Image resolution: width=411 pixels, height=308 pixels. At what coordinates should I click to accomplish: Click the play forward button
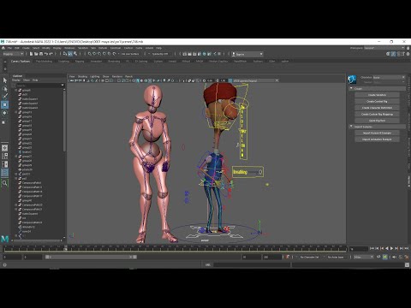click(x=391, y=248)
